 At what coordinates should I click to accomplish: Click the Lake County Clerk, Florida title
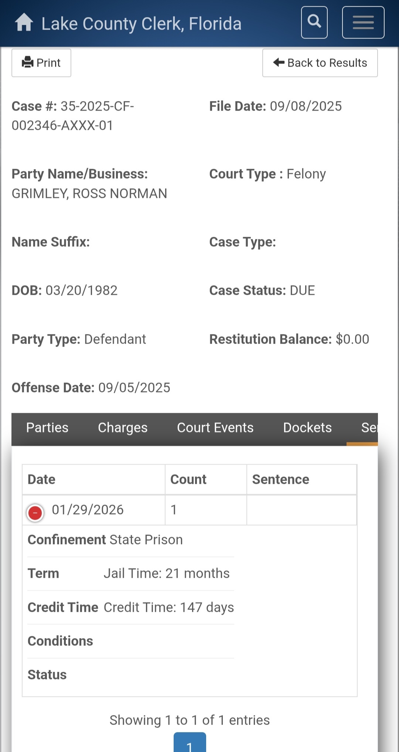click(141, 24)
